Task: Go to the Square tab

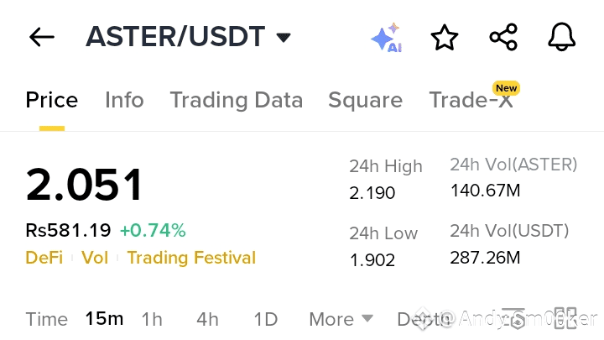Action: point(365,100)
